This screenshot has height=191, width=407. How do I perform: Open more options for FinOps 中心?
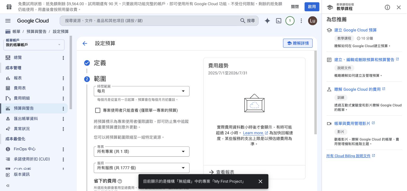pyautogui.click(x=63, y=149)
